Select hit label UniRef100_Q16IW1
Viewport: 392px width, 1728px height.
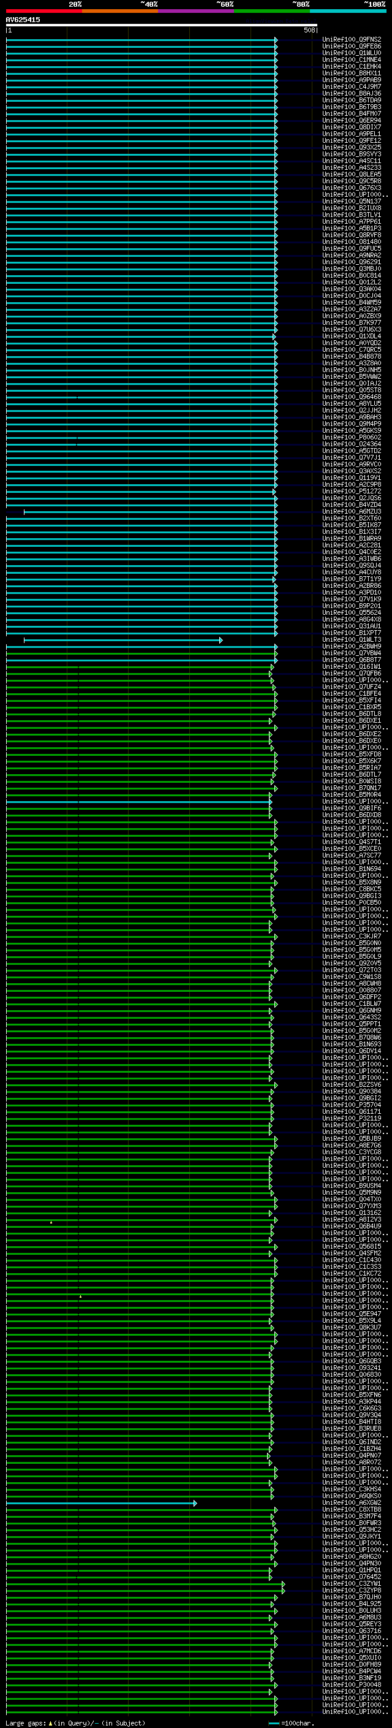pos(352,666)
